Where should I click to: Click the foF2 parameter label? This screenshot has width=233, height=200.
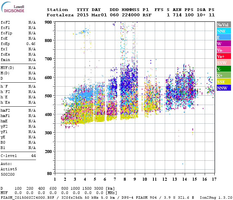pyautogui.click(x=5, y=22)
